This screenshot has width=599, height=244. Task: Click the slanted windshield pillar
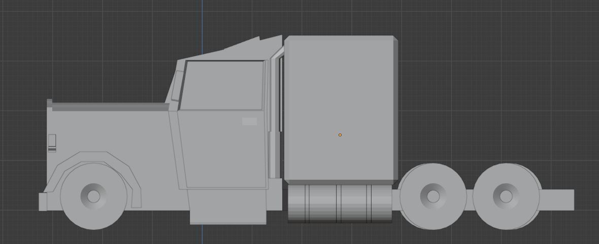coord(176,86)
